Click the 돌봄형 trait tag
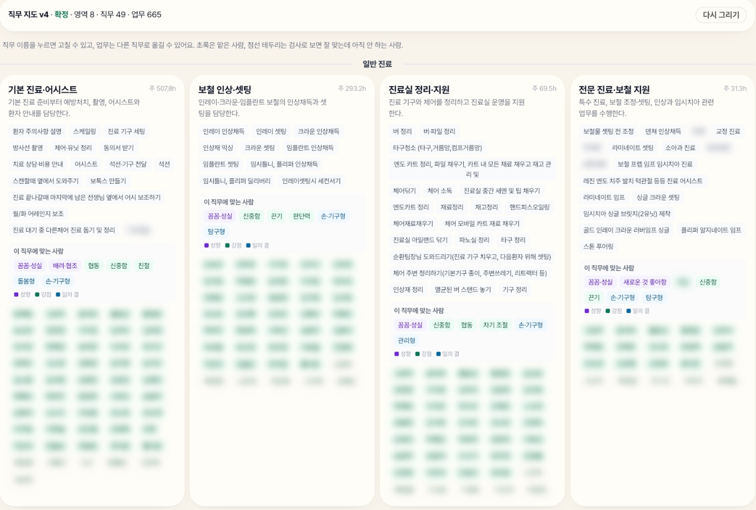The width and height of the screenshot is (756, 510). [x=26, y=281]
